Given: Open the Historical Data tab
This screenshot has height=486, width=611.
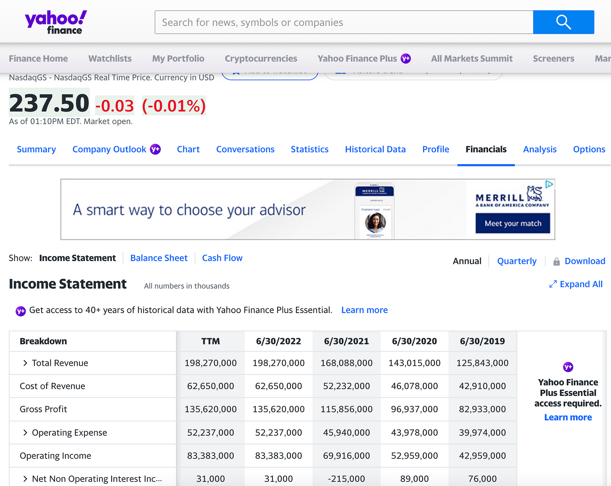Looking at the screenshot, I should pos(375,149).
